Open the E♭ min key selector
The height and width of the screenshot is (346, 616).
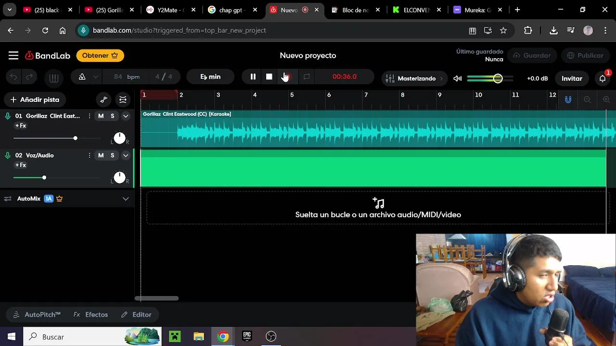[x=210, y=77]
